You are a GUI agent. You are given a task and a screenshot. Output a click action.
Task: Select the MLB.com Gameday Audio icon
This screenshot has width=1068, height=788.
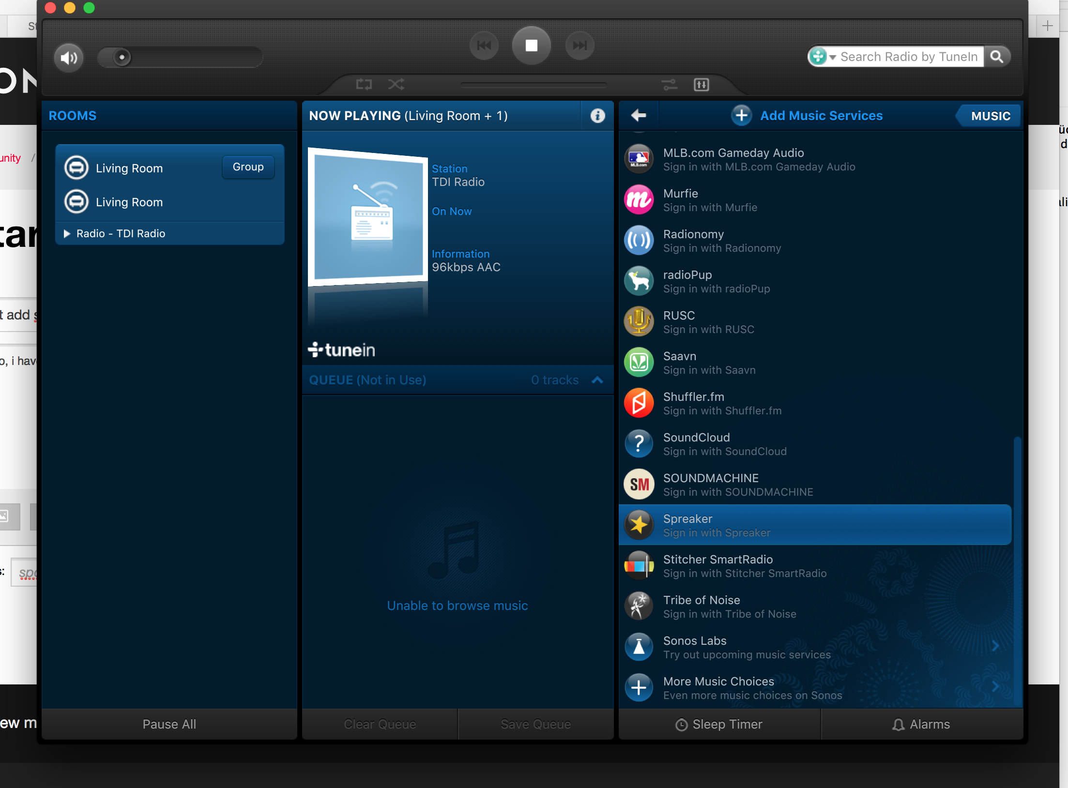tap(639, 159)
